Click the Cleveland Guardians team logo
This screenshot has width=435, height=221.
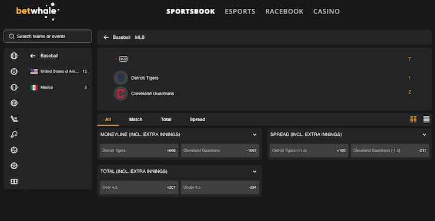point(121,93)
